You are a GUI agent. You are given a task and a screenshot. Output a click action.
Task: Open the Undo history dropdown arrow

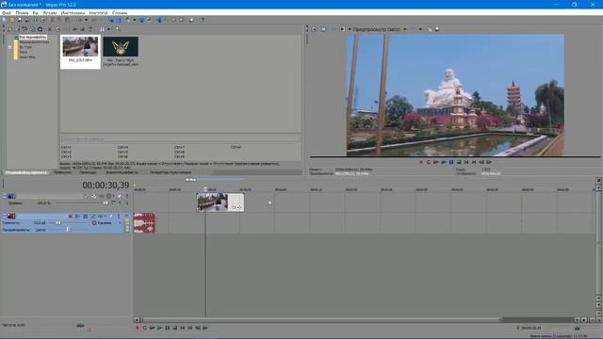click(x=86, y=20)
